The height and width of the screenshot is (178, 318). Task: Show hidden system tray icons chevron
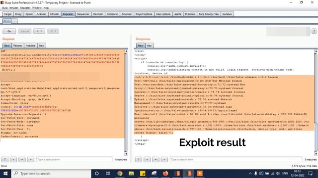(x=250, y=174)
